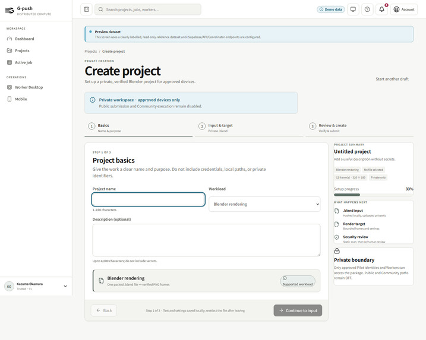Click the Back button
426x340 pixels.
104,310
